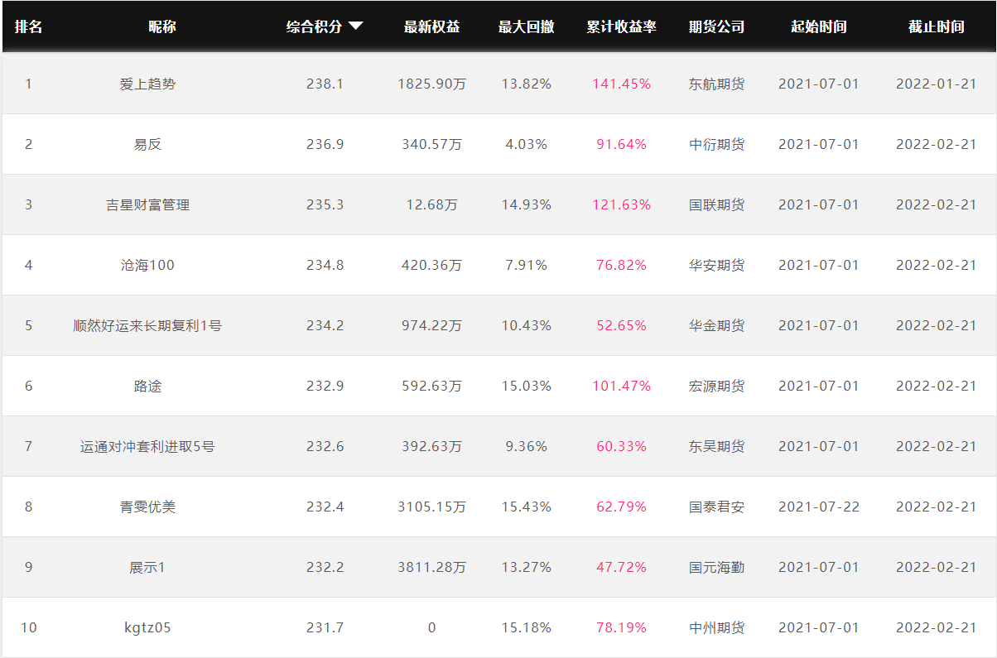Click the 121.63% return value

(x=621, y=204)
